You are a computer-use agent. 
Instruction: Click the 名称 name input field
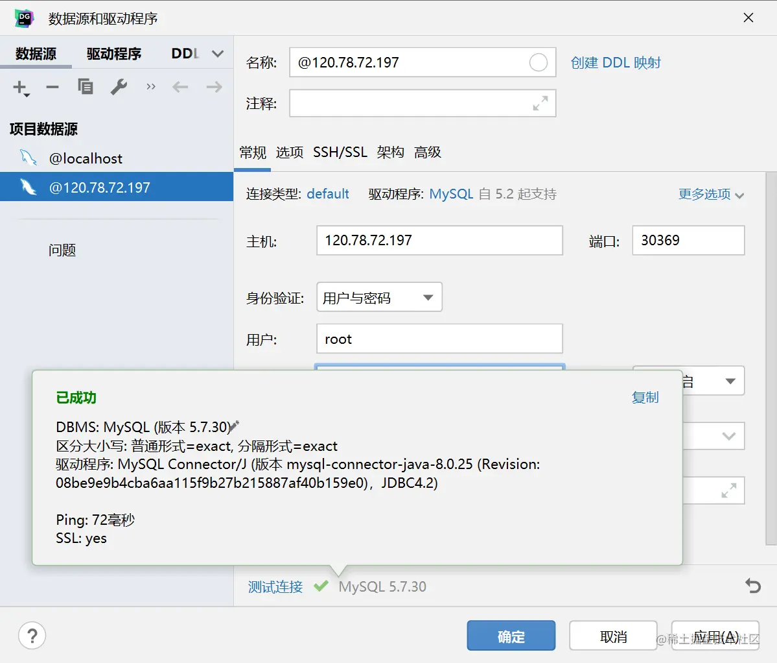pyautogui.click(x=422, y=62)
